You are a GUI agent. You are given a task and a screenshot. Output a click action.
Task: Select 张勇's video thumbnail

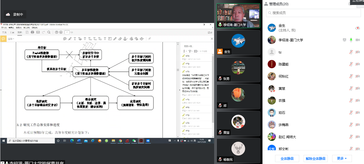(x=238, y=69)
